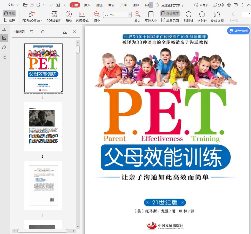Expand the quick access customize arrow
This screenshot has width=251, height=234.
[x=65, y=5]
